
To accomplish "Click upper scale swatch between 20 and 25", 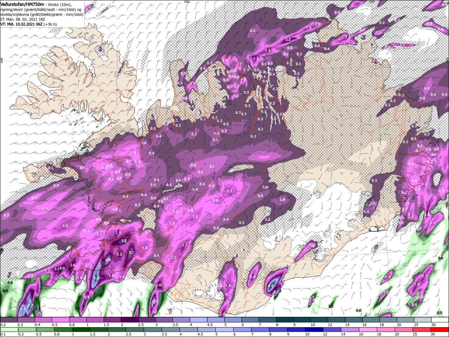I will pos(406,320).
